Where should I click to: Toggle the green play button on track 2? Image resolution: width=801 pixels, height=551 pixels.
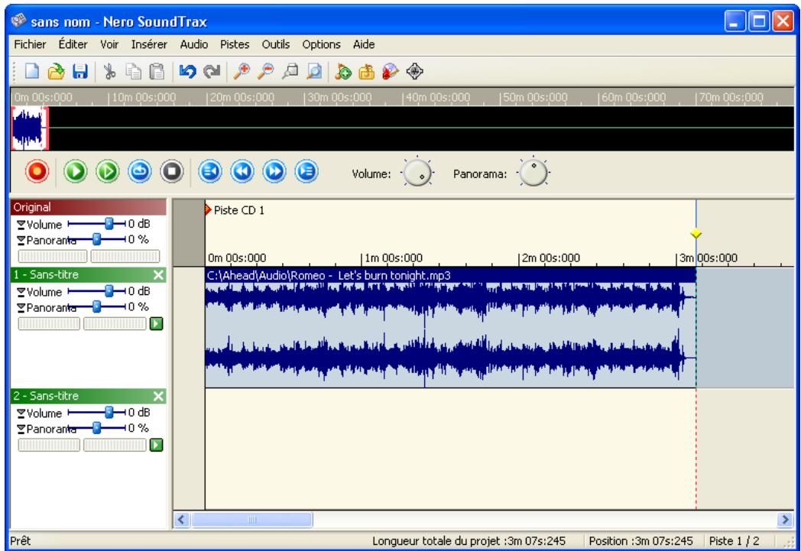tap(157, 446)
